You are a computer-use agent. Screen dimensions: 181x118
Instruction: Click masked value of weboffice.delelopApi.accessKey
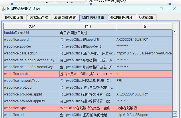144,60
